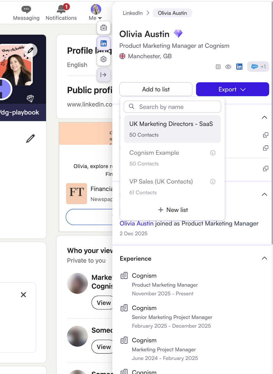Click the search magnifier in the list search
Image resolution: width=273 pixels, height=374 pixels.
pyautogui.click(x=131, y=106)
